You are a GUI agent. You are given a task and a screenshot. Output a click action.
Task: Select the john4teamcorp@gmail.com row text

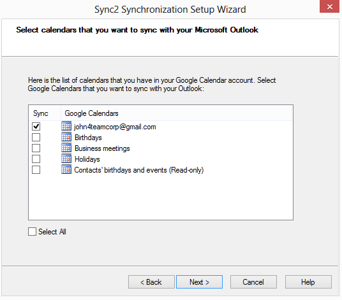[x=115, y=127]
